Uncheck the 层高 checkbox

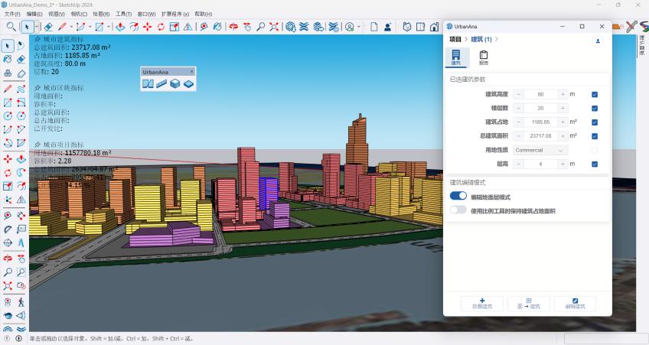[595, 164]
